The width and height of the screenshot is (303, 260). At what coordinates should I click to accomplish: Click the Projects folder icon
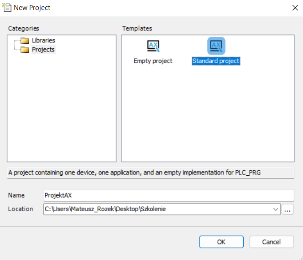pyautogui.click(x=25, y=50)
